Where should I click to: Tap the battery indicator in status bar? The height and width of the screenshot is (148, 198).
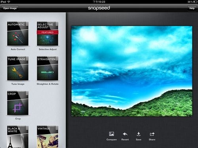pos(195,2)
